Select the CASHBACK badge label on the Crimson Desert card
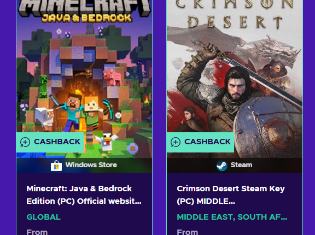This screenshot has height=235, width=315. [207, 142]
